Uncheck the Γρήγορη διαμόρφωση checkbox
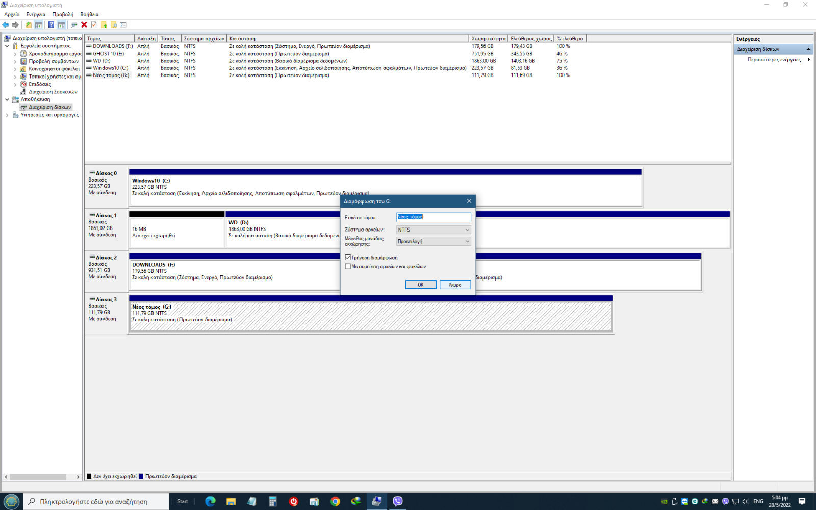 click(348, 258)
